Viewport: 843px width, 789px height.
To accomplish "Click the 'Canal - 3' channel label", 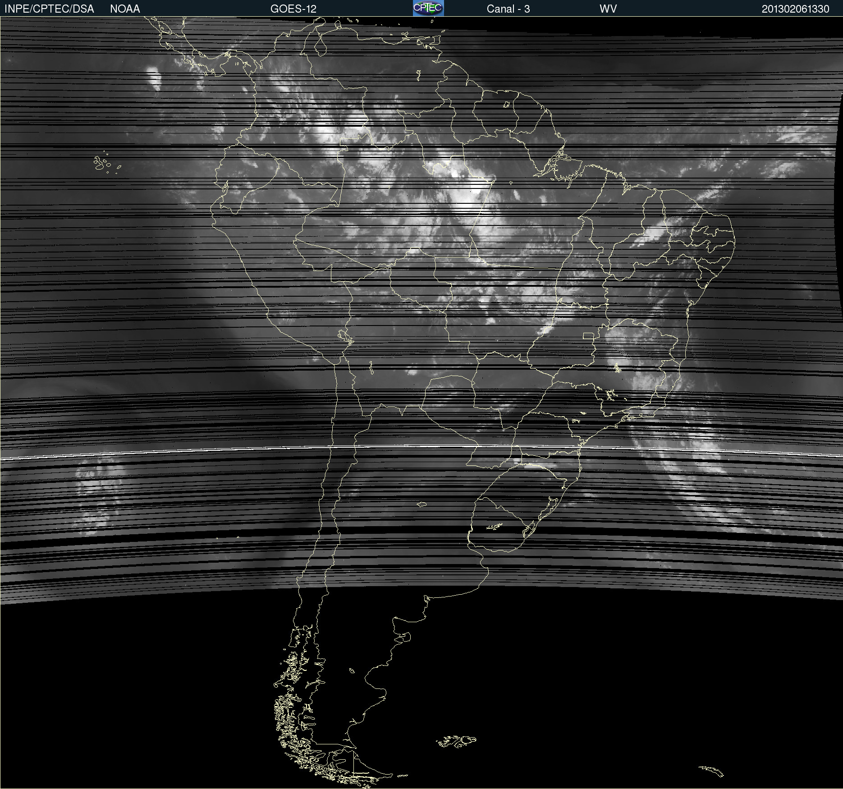I will (x=508, y=9).
